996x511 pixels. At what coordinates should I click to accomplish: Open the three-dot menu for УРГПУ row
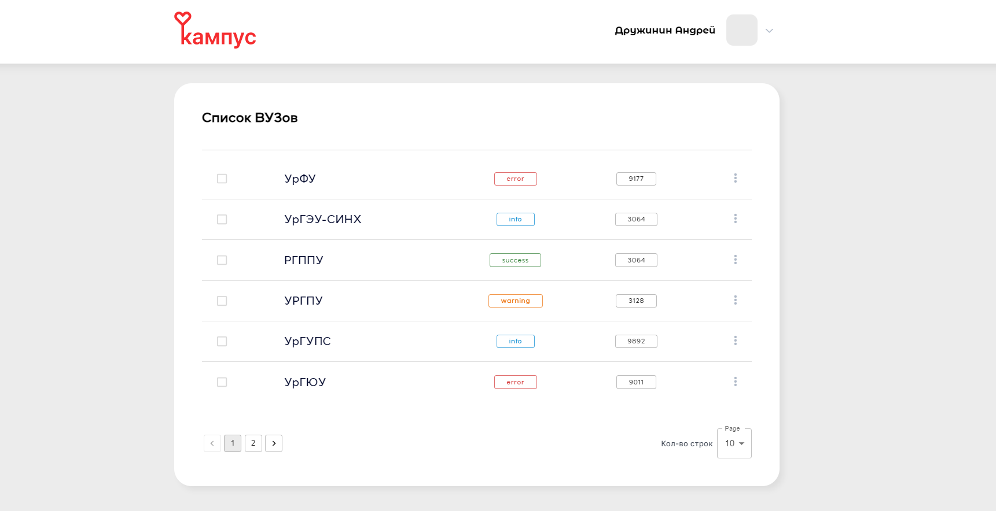[x=735, y=300]
